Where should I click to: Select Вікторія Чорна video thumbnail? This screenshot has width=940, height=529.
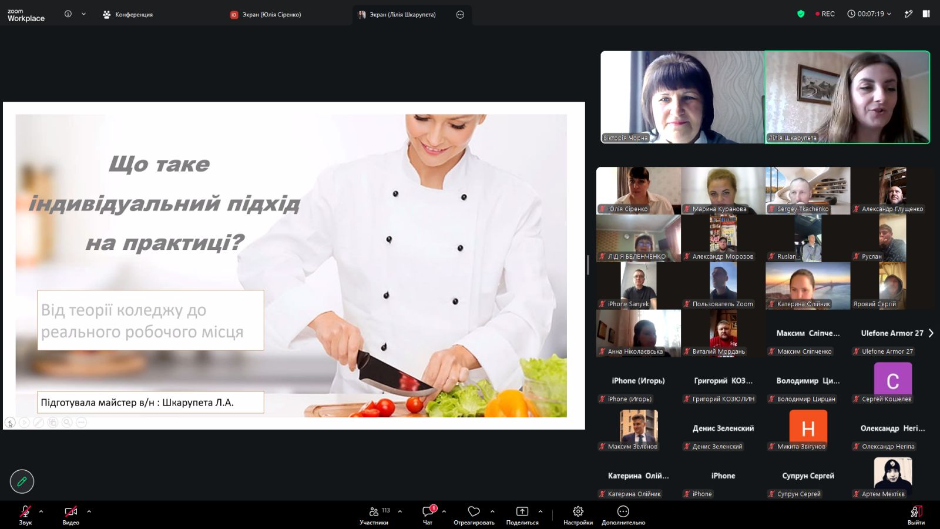(683, 97)
